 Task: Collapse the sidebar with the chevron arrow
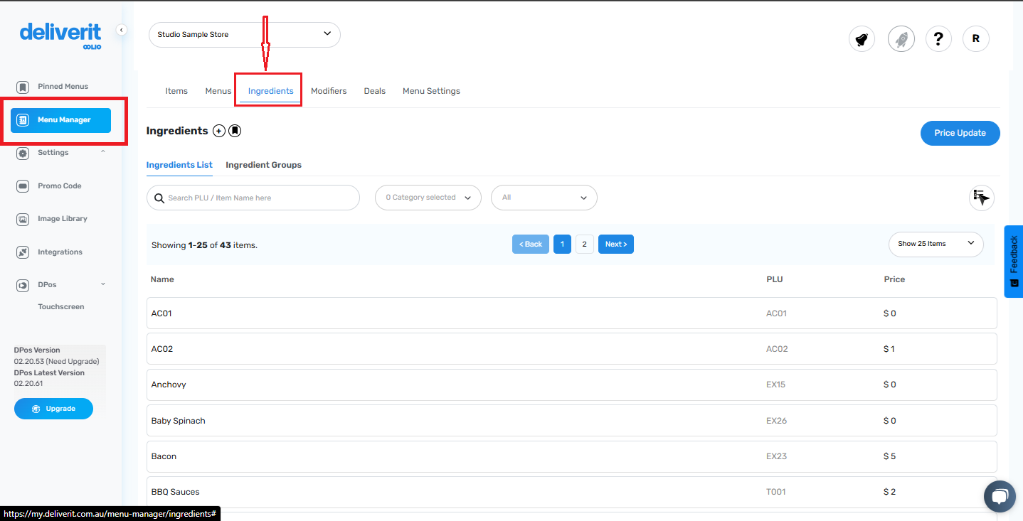[x=121, y=30]
